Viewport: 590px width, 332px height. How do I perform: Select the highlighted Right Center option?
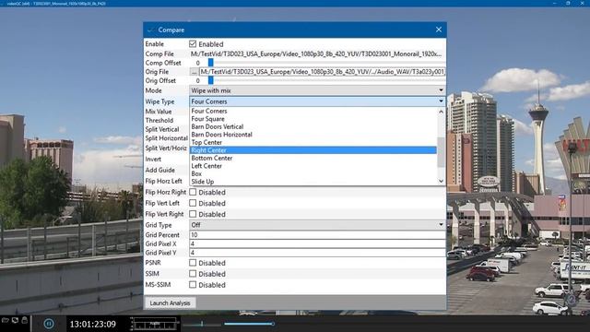point(313,150)
